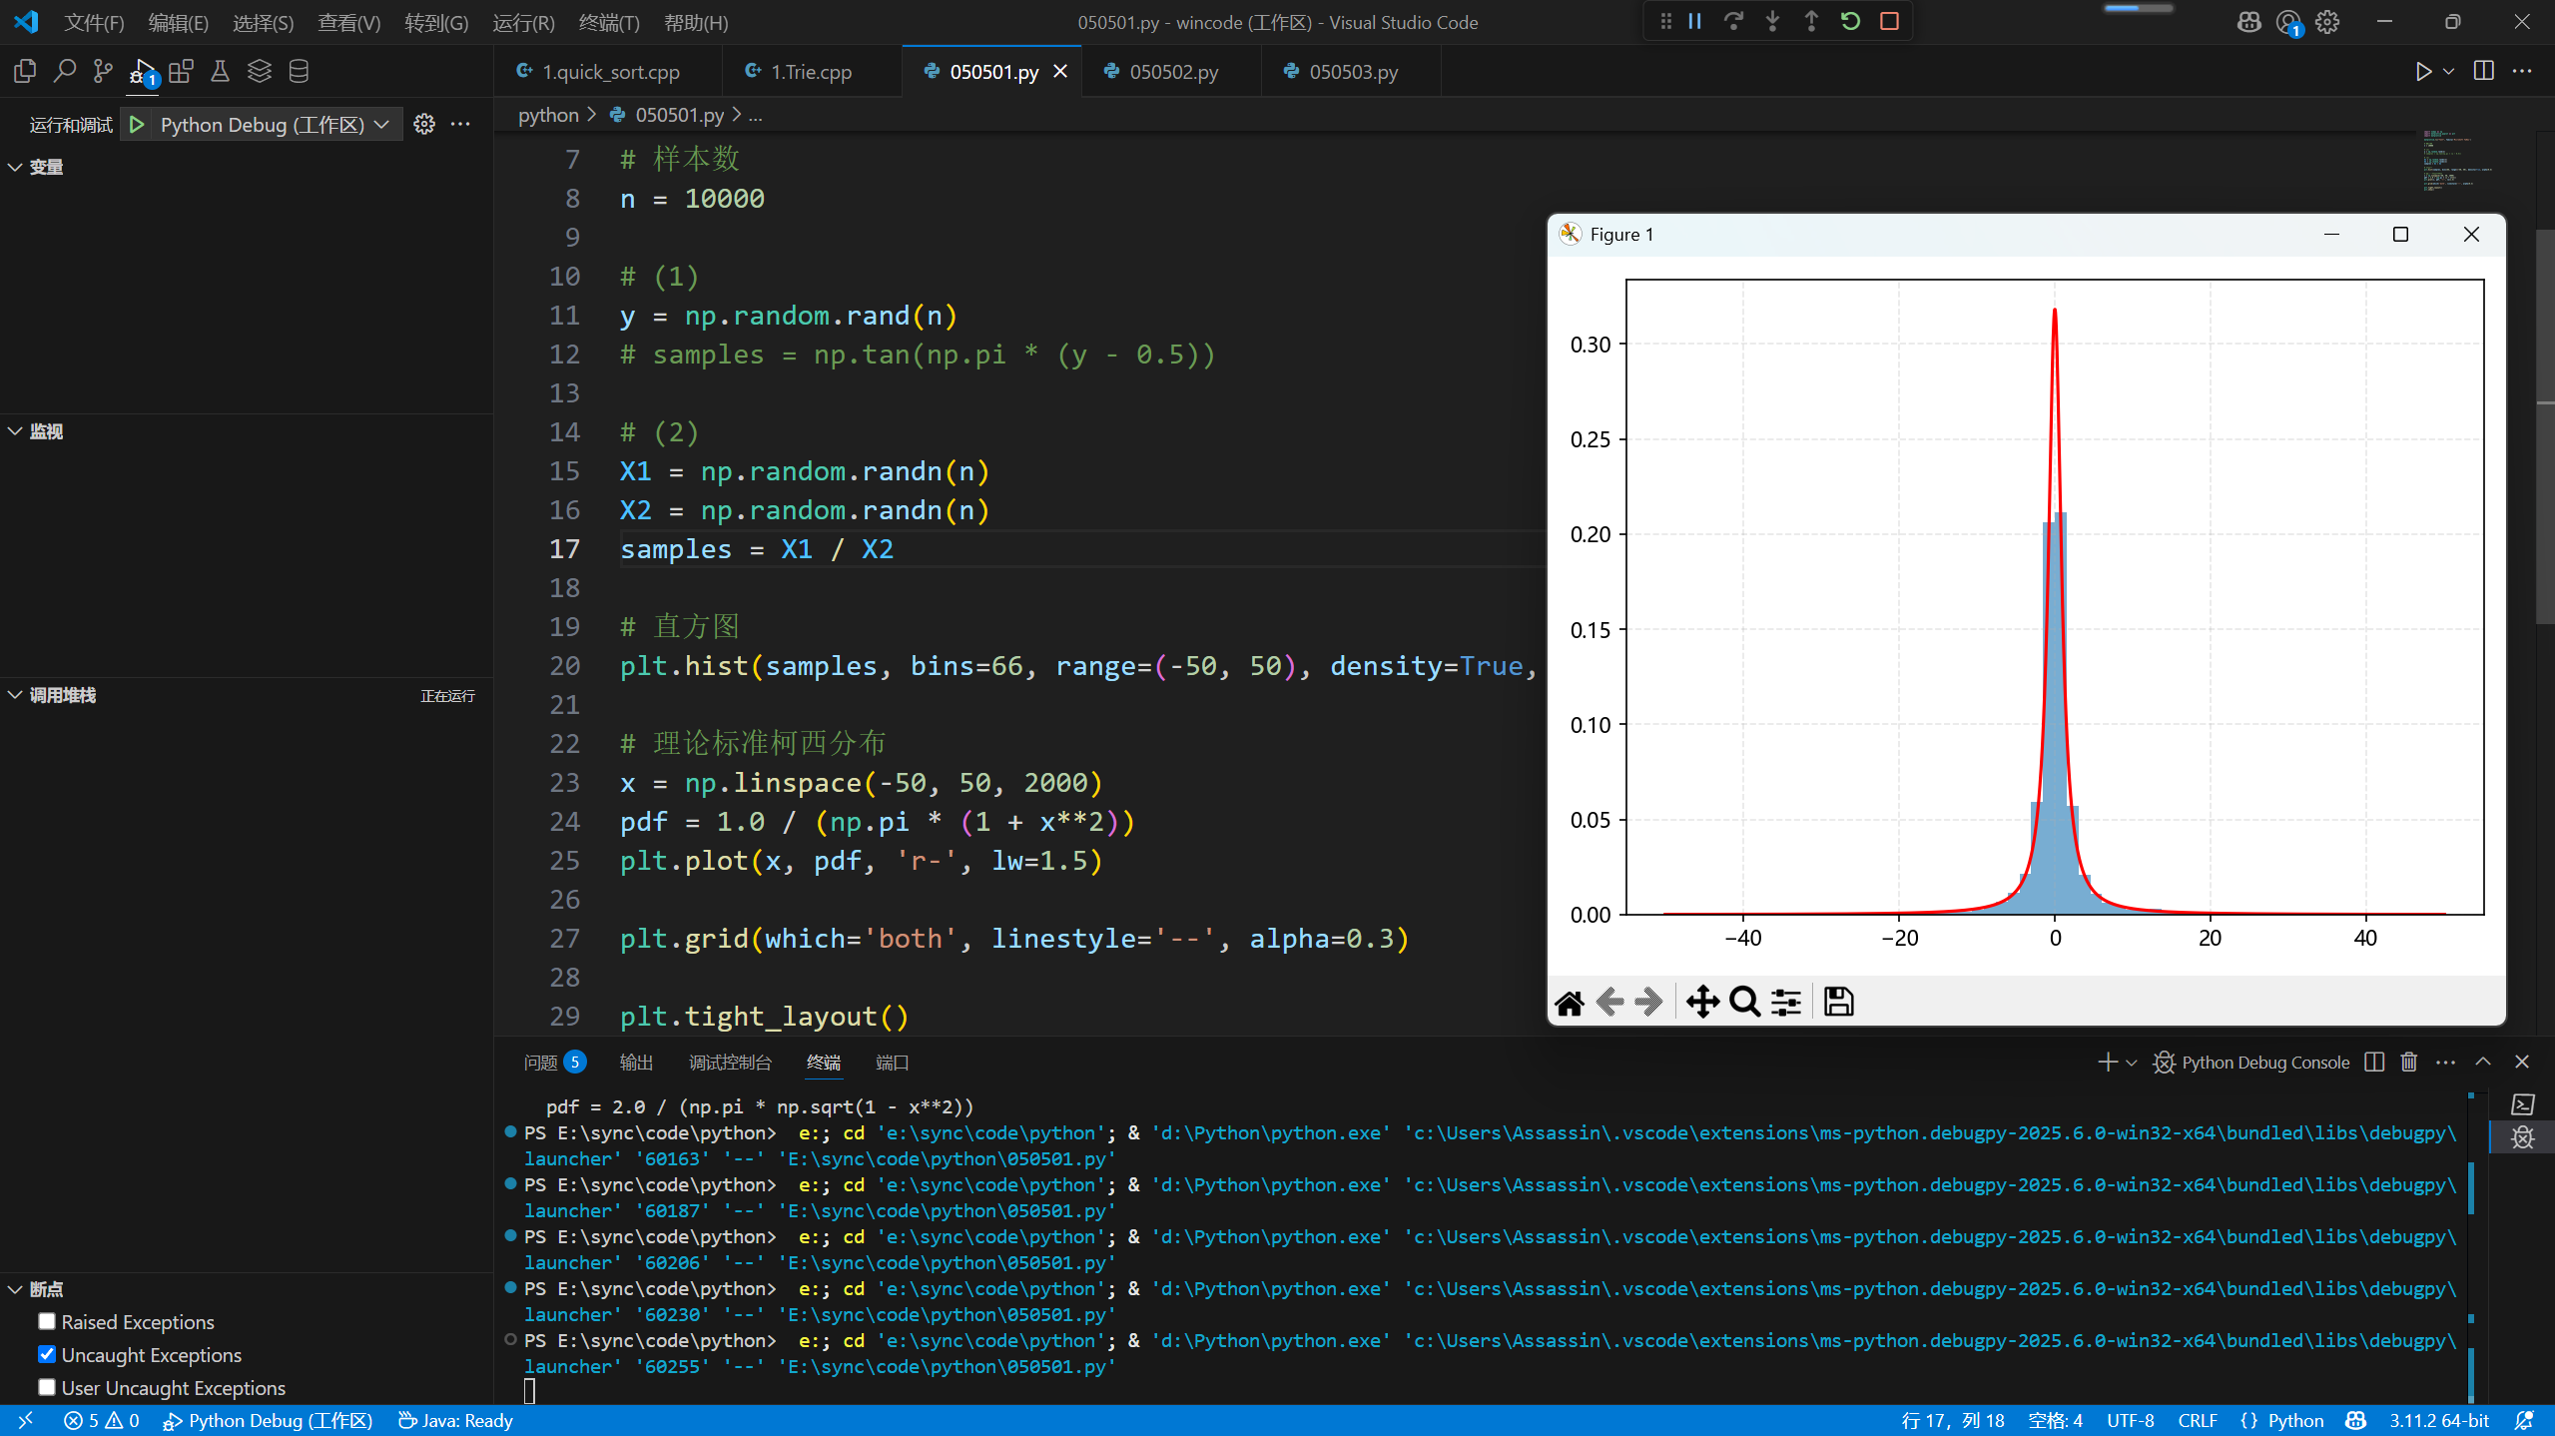This screenshot has height=1436, width=2555.
Task: Open matplotlib Configure subplots icon
Action: [x=1786, y=1001]
